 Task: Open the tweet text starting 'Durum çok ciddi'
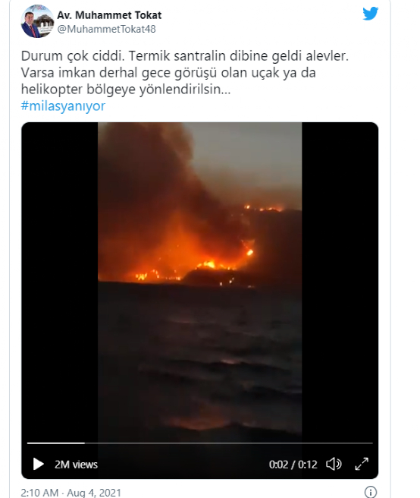click(185, 72)
